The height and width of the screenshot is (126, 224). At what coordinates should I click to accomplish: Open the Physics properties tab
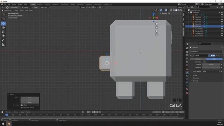[187, 79]
